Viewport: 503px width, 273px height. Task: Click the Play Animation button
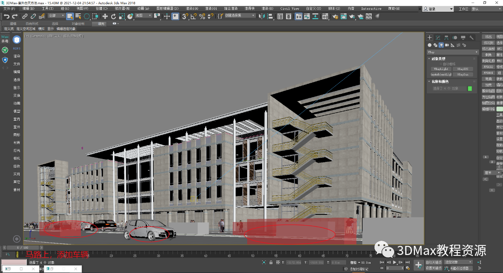click(x=395, y=262)
